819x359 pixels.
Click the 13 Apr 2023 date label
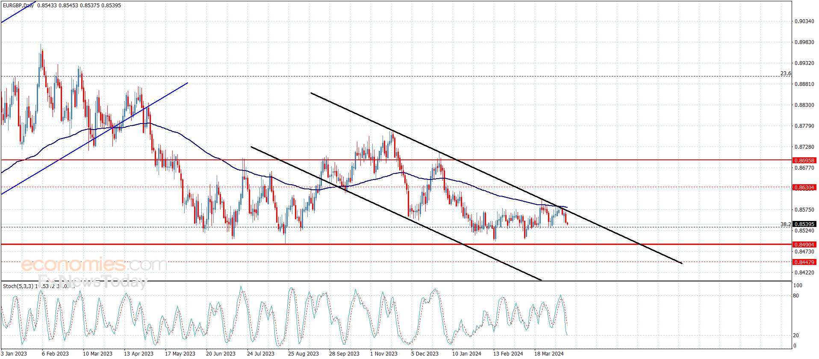[138, 353]
